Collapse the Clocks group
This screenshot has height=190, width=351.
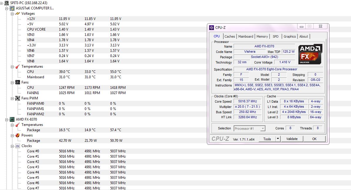pos(12,146)
